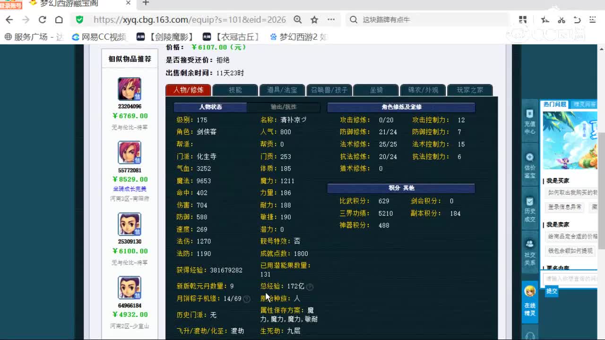Viewport: 605px width, 340px height.
Task: Click the undo restore-tab arrow icon
Action: [577, 20]
